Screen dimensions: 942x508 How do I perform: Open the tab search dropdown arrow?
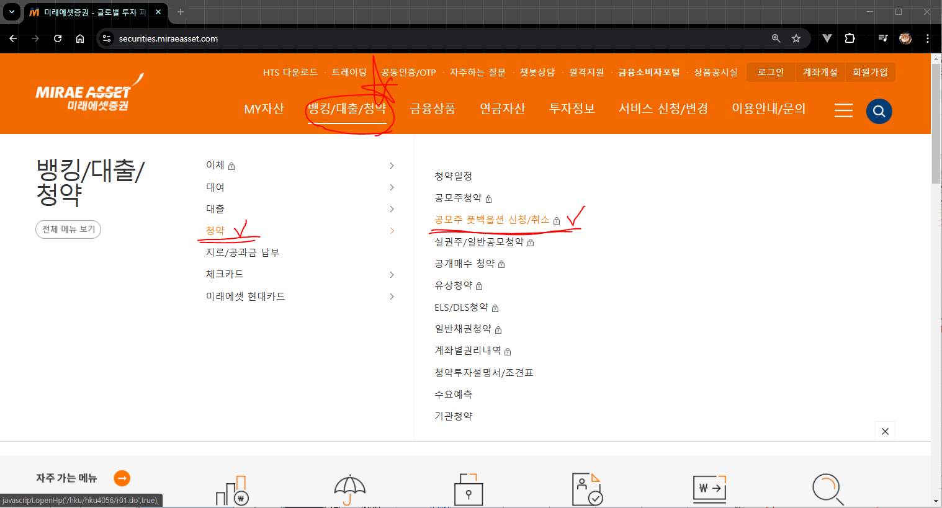(x=11, y=12)
